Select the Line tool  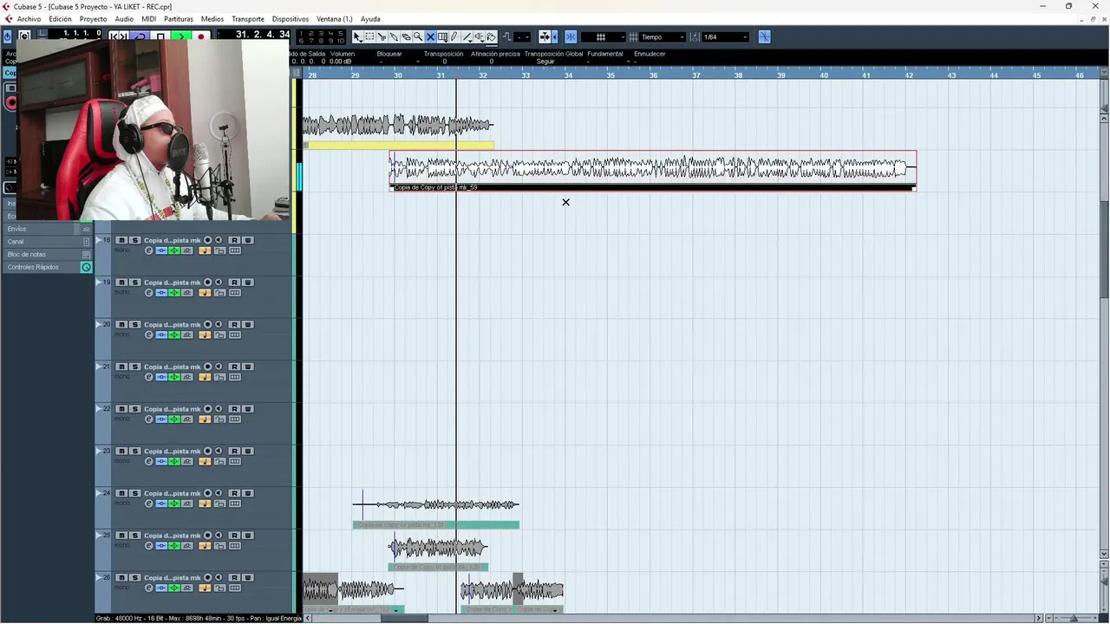467,37
